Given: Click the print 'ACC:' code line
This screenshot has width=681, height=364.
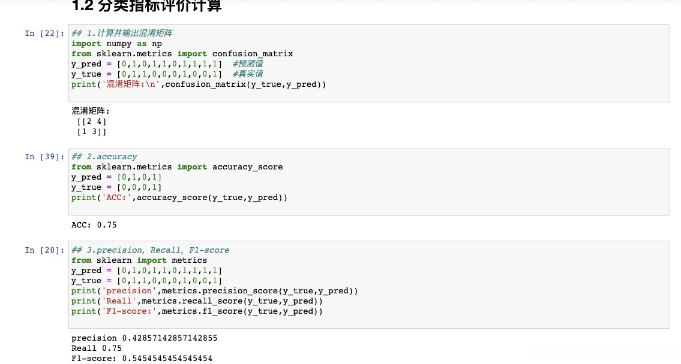Looking at the screenshot, I should pyautogui.click(x=179, y=198).
